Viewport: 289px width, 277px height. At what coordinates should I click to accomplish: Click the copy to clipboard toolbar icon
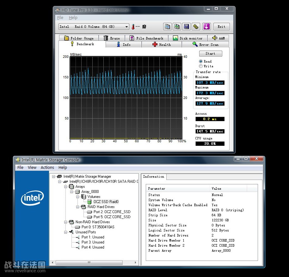[168, 27]
